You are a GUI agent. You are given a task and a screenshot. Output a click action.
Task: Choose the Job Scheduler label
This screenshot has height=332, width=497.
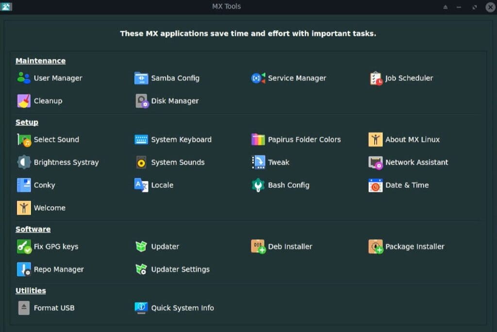click(x=409, y=78)
